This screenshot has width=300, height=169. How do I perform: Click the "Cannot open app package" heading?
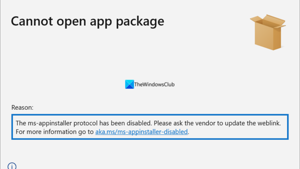(87, 21)
